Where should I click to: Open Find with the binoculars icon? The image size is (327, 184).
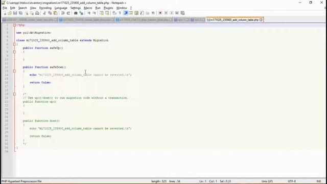[76, 13]
